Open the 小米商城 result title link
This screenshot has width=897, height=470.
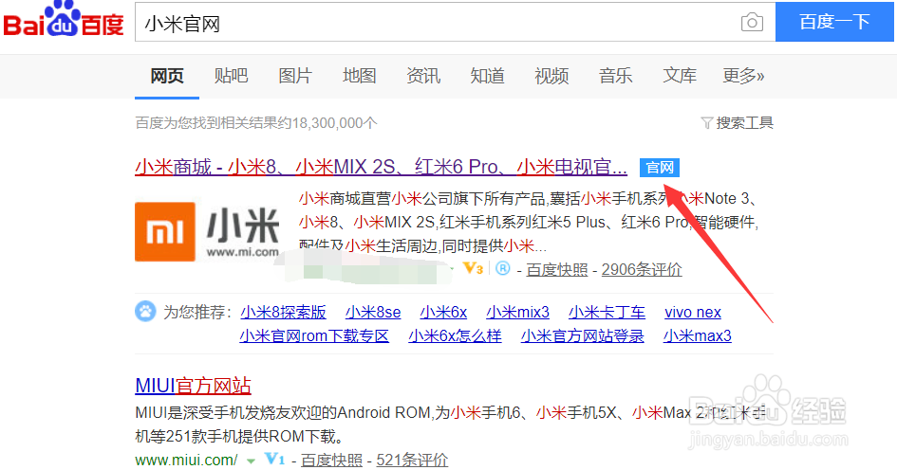[x=381, y=167]
